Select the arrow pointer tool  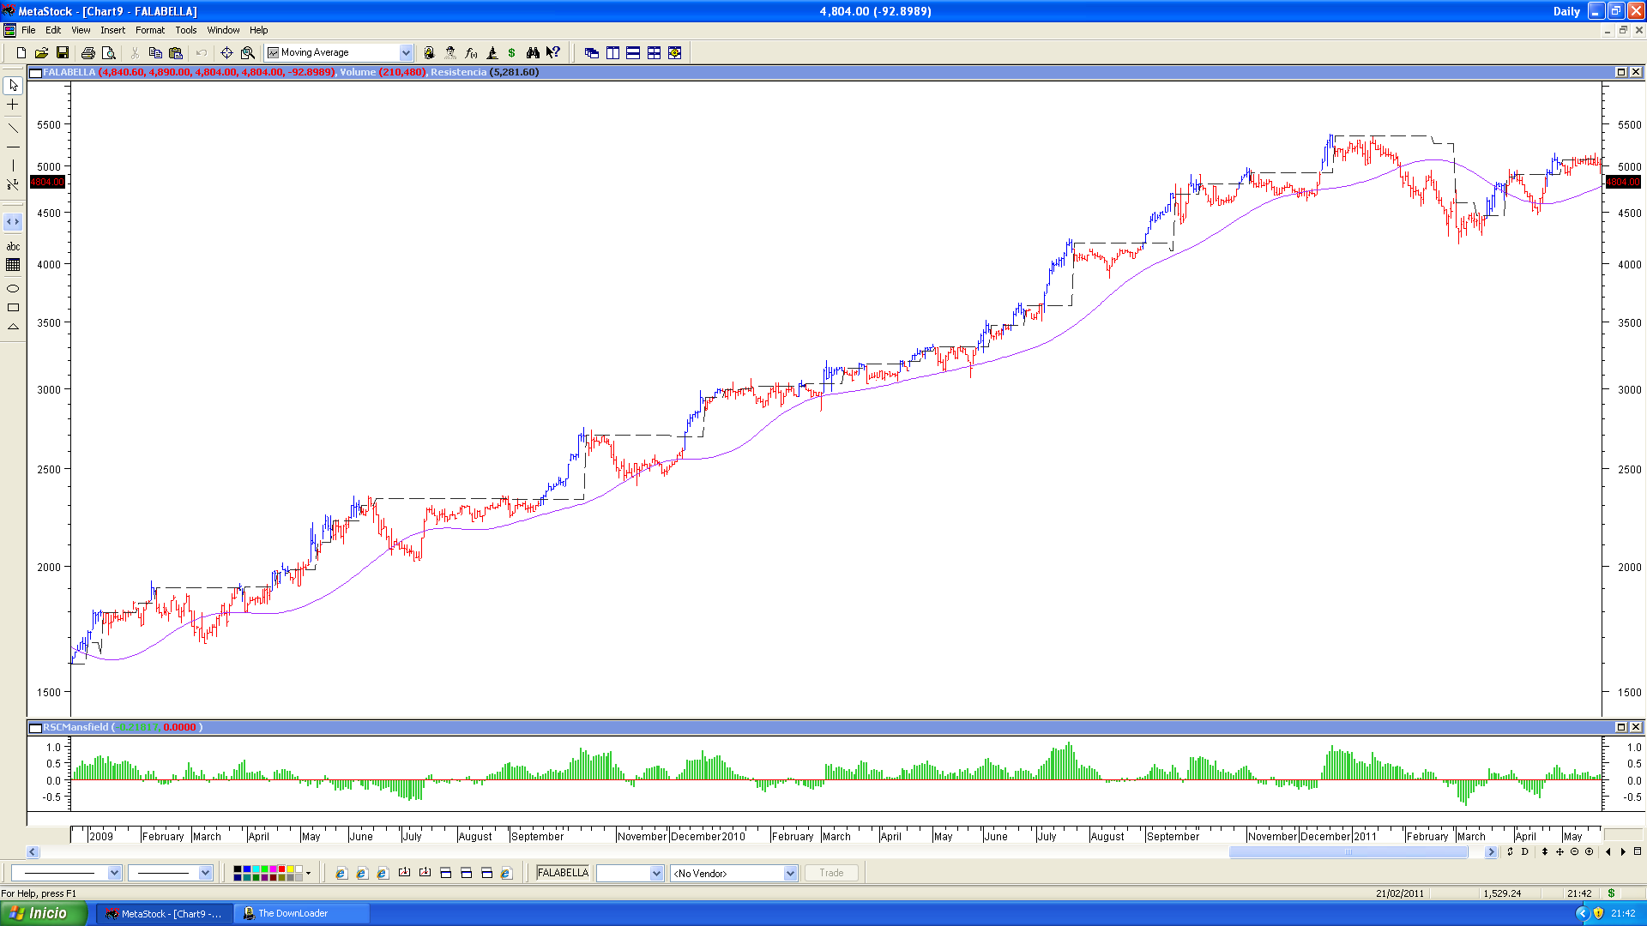(x=13, y=86)
